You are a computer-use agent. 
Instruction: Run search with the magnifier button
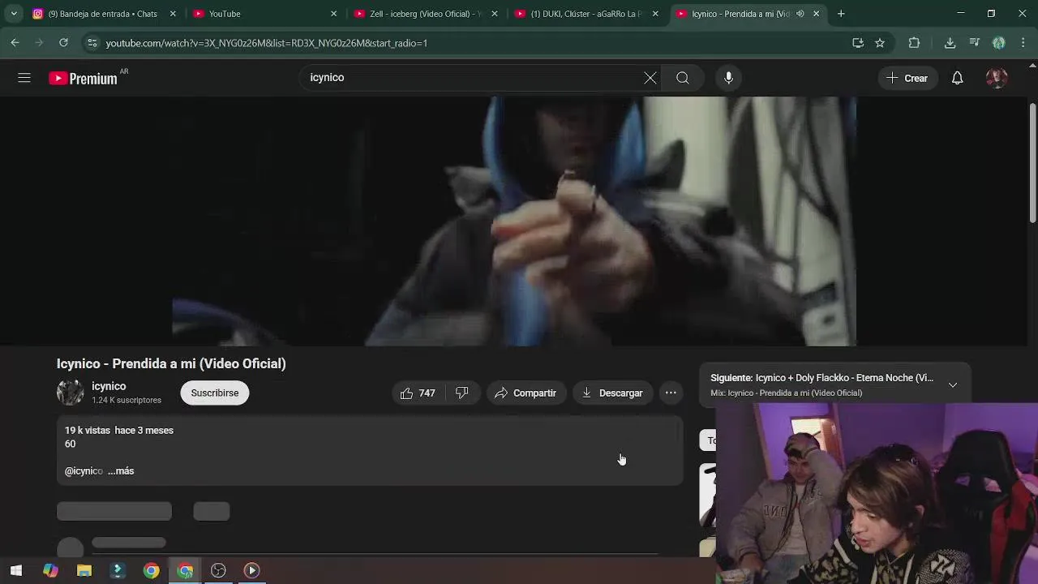tap(683, 78)
